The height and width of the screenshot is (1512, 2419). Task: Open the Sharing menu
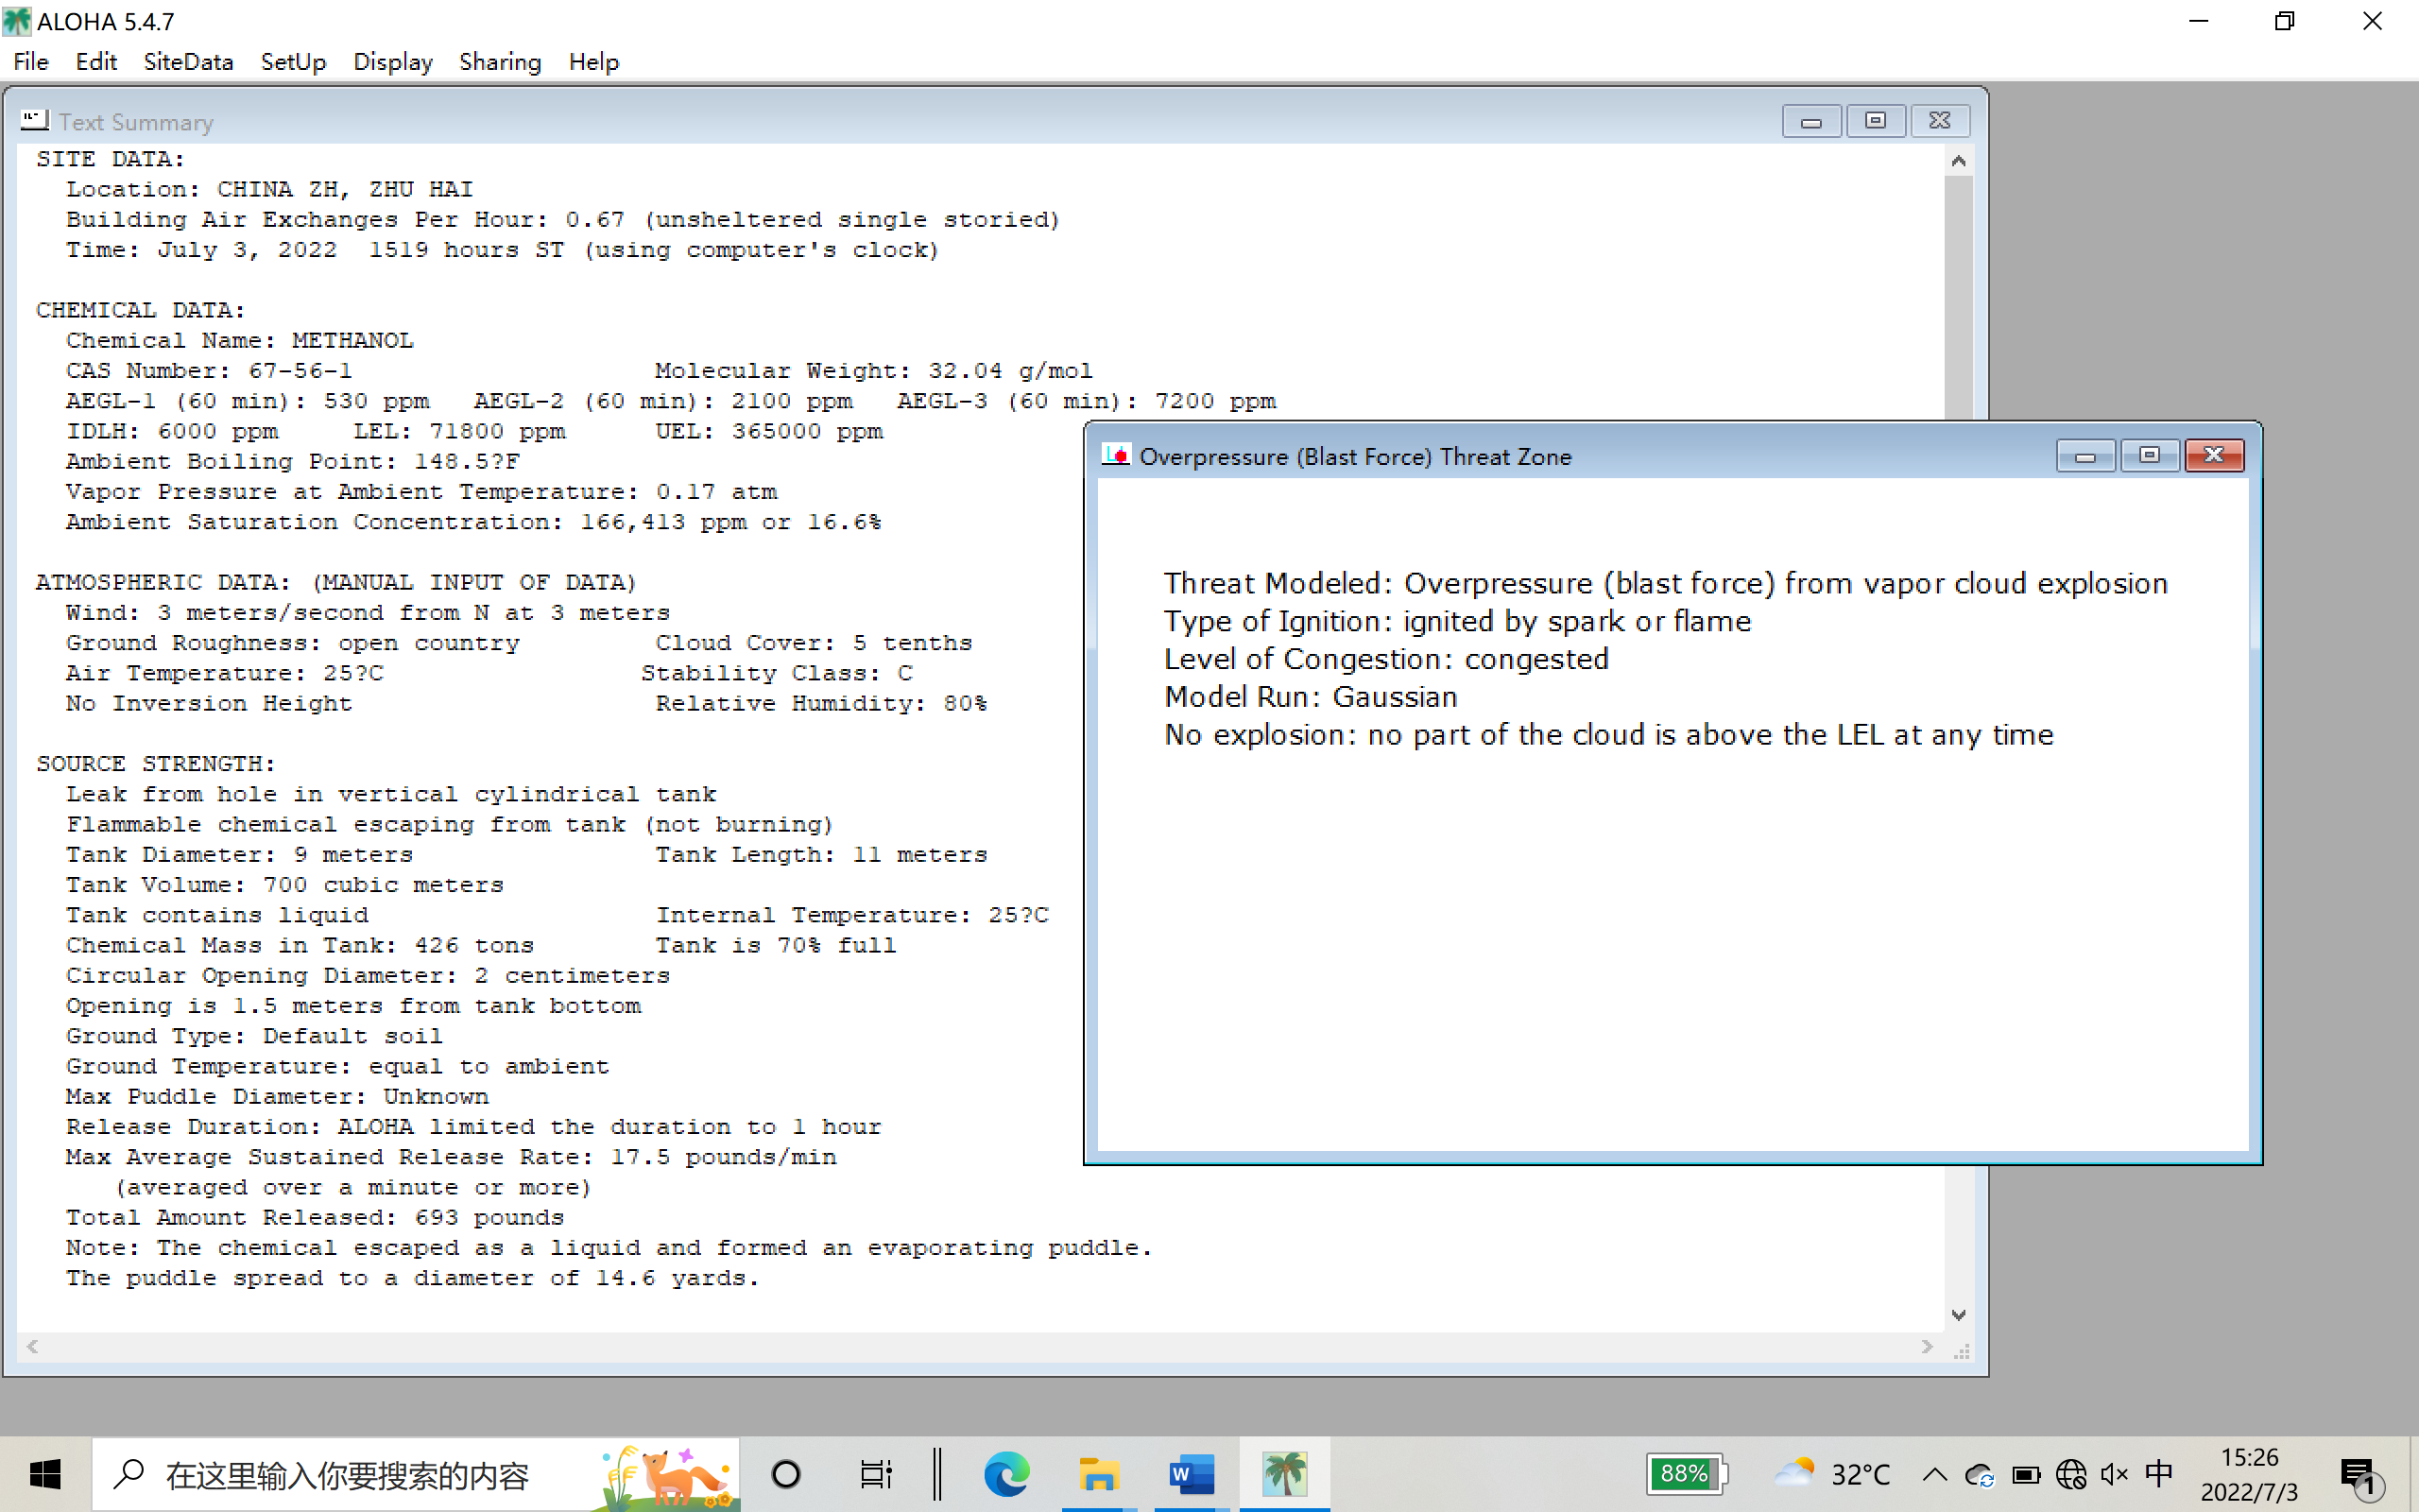(x=500, y=62)
